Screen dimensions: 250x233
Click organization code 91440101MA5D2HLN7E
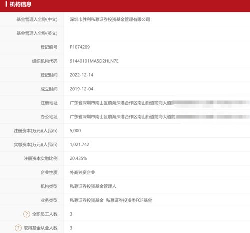[94, 61]
